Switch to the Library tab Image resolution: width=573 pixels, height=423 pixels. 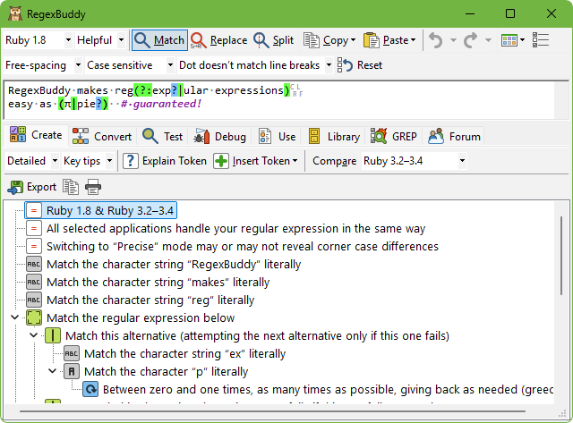[334, 137]
